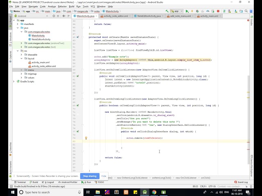
Task: Open Android Studio from Windows taskbar
Action: pos(145,192)
